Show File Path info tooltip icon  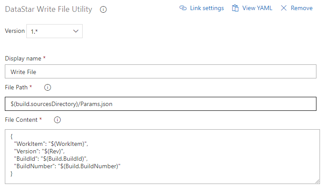(48, 88)
